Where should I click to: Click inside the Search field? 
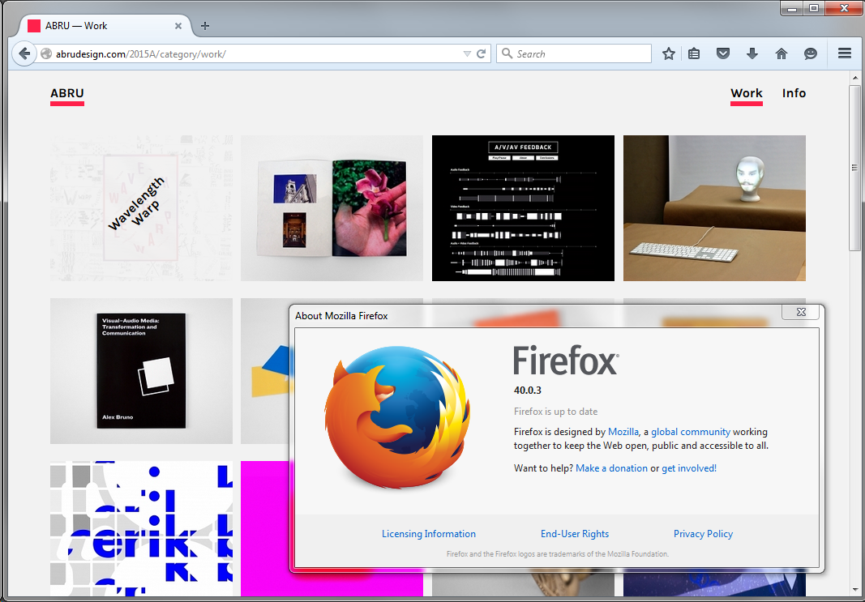coord(576,53)
